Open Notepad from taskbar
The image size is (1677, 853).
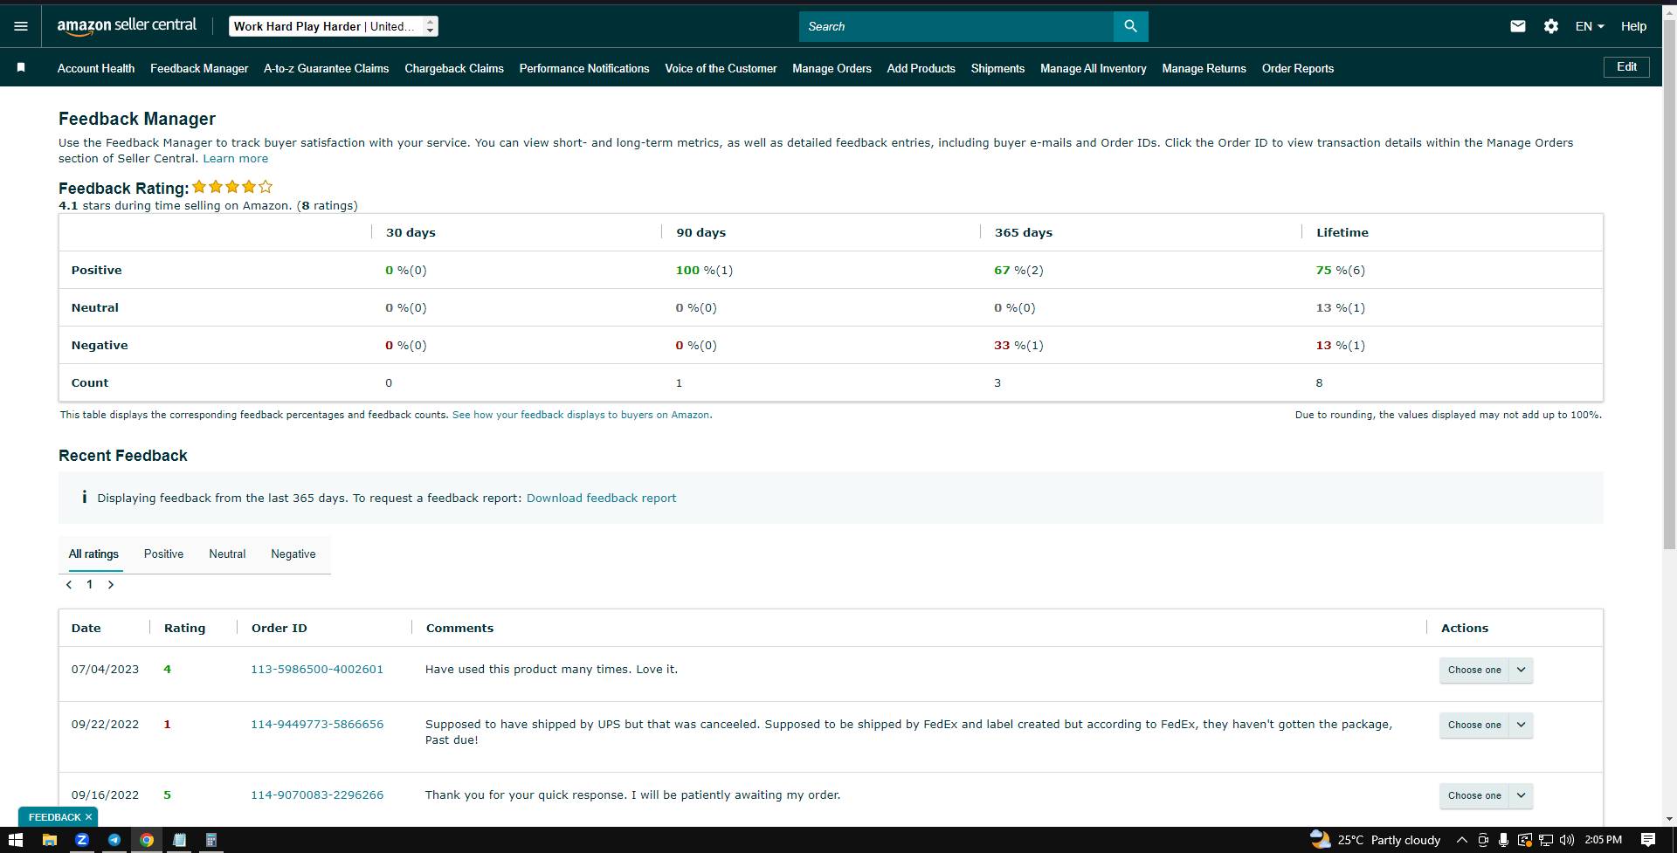179,840
